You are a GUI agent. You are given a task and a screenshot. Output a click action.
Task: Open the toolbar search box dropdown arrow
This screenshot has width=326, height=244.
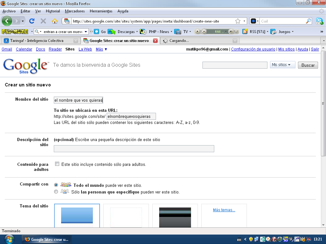[x=86, y=31]
